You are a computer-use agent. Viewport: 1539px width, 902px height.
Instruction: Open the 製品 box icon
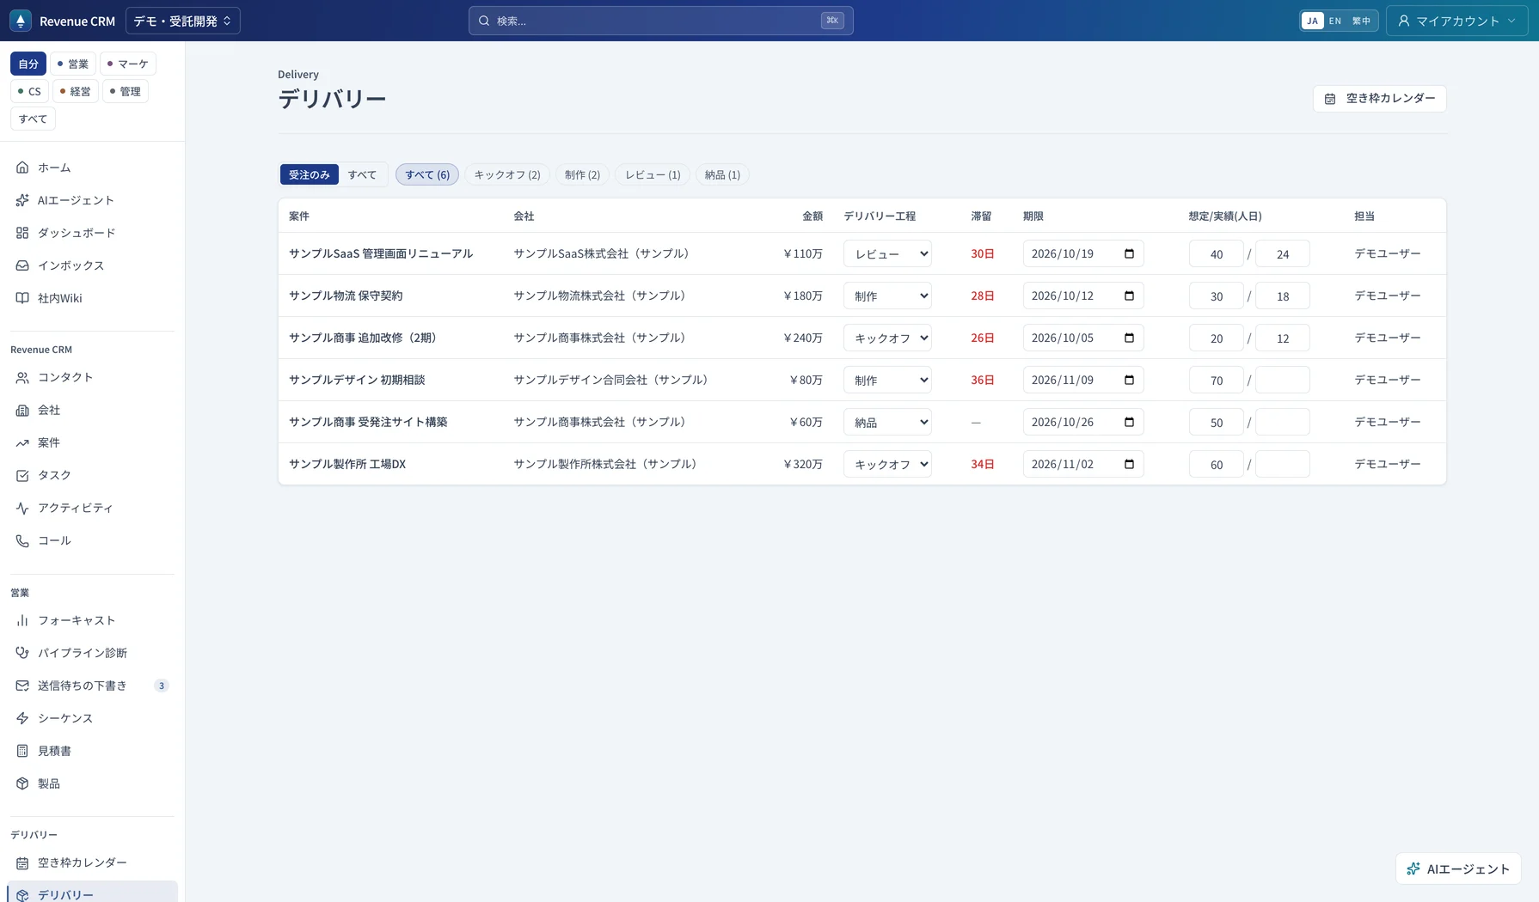tap(22, 783)
